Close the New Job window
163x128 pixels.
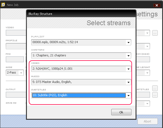coord(157,5)
